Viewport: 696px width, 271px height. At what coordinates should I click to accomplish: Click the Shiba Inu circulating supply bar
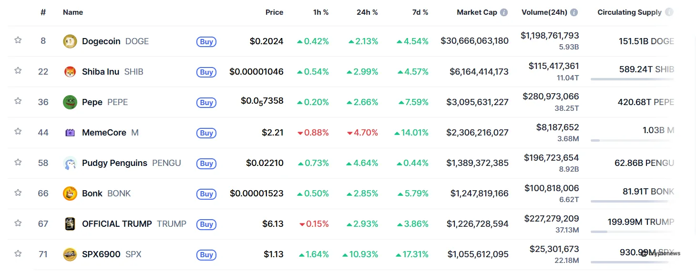coord(632,79)
